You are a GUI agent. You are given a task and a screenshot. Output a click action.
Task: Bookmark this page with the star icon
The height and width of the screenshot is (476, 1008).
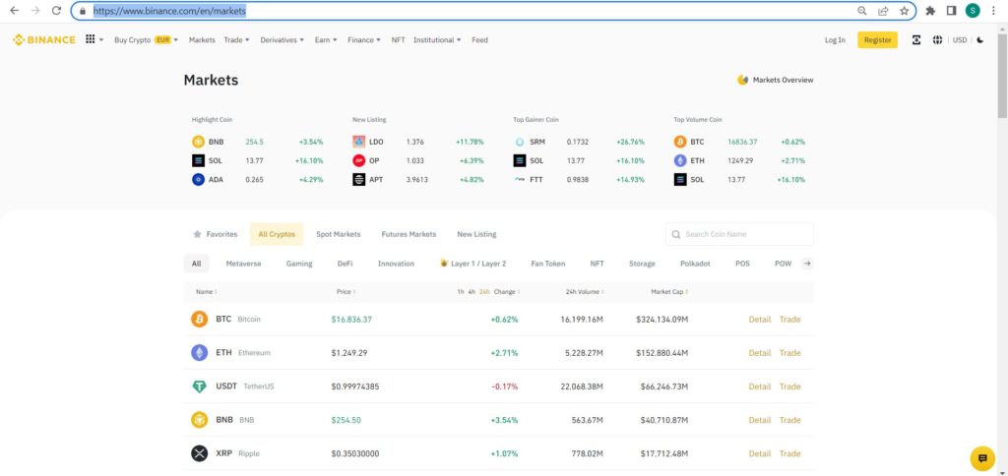[x=904, y=11]
